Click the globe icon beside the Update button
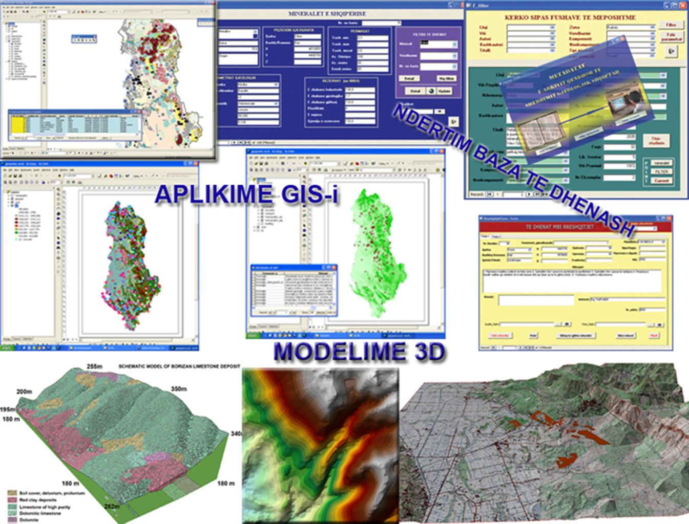This screenshot has width=689, height=524. click(x=431, y=91)
